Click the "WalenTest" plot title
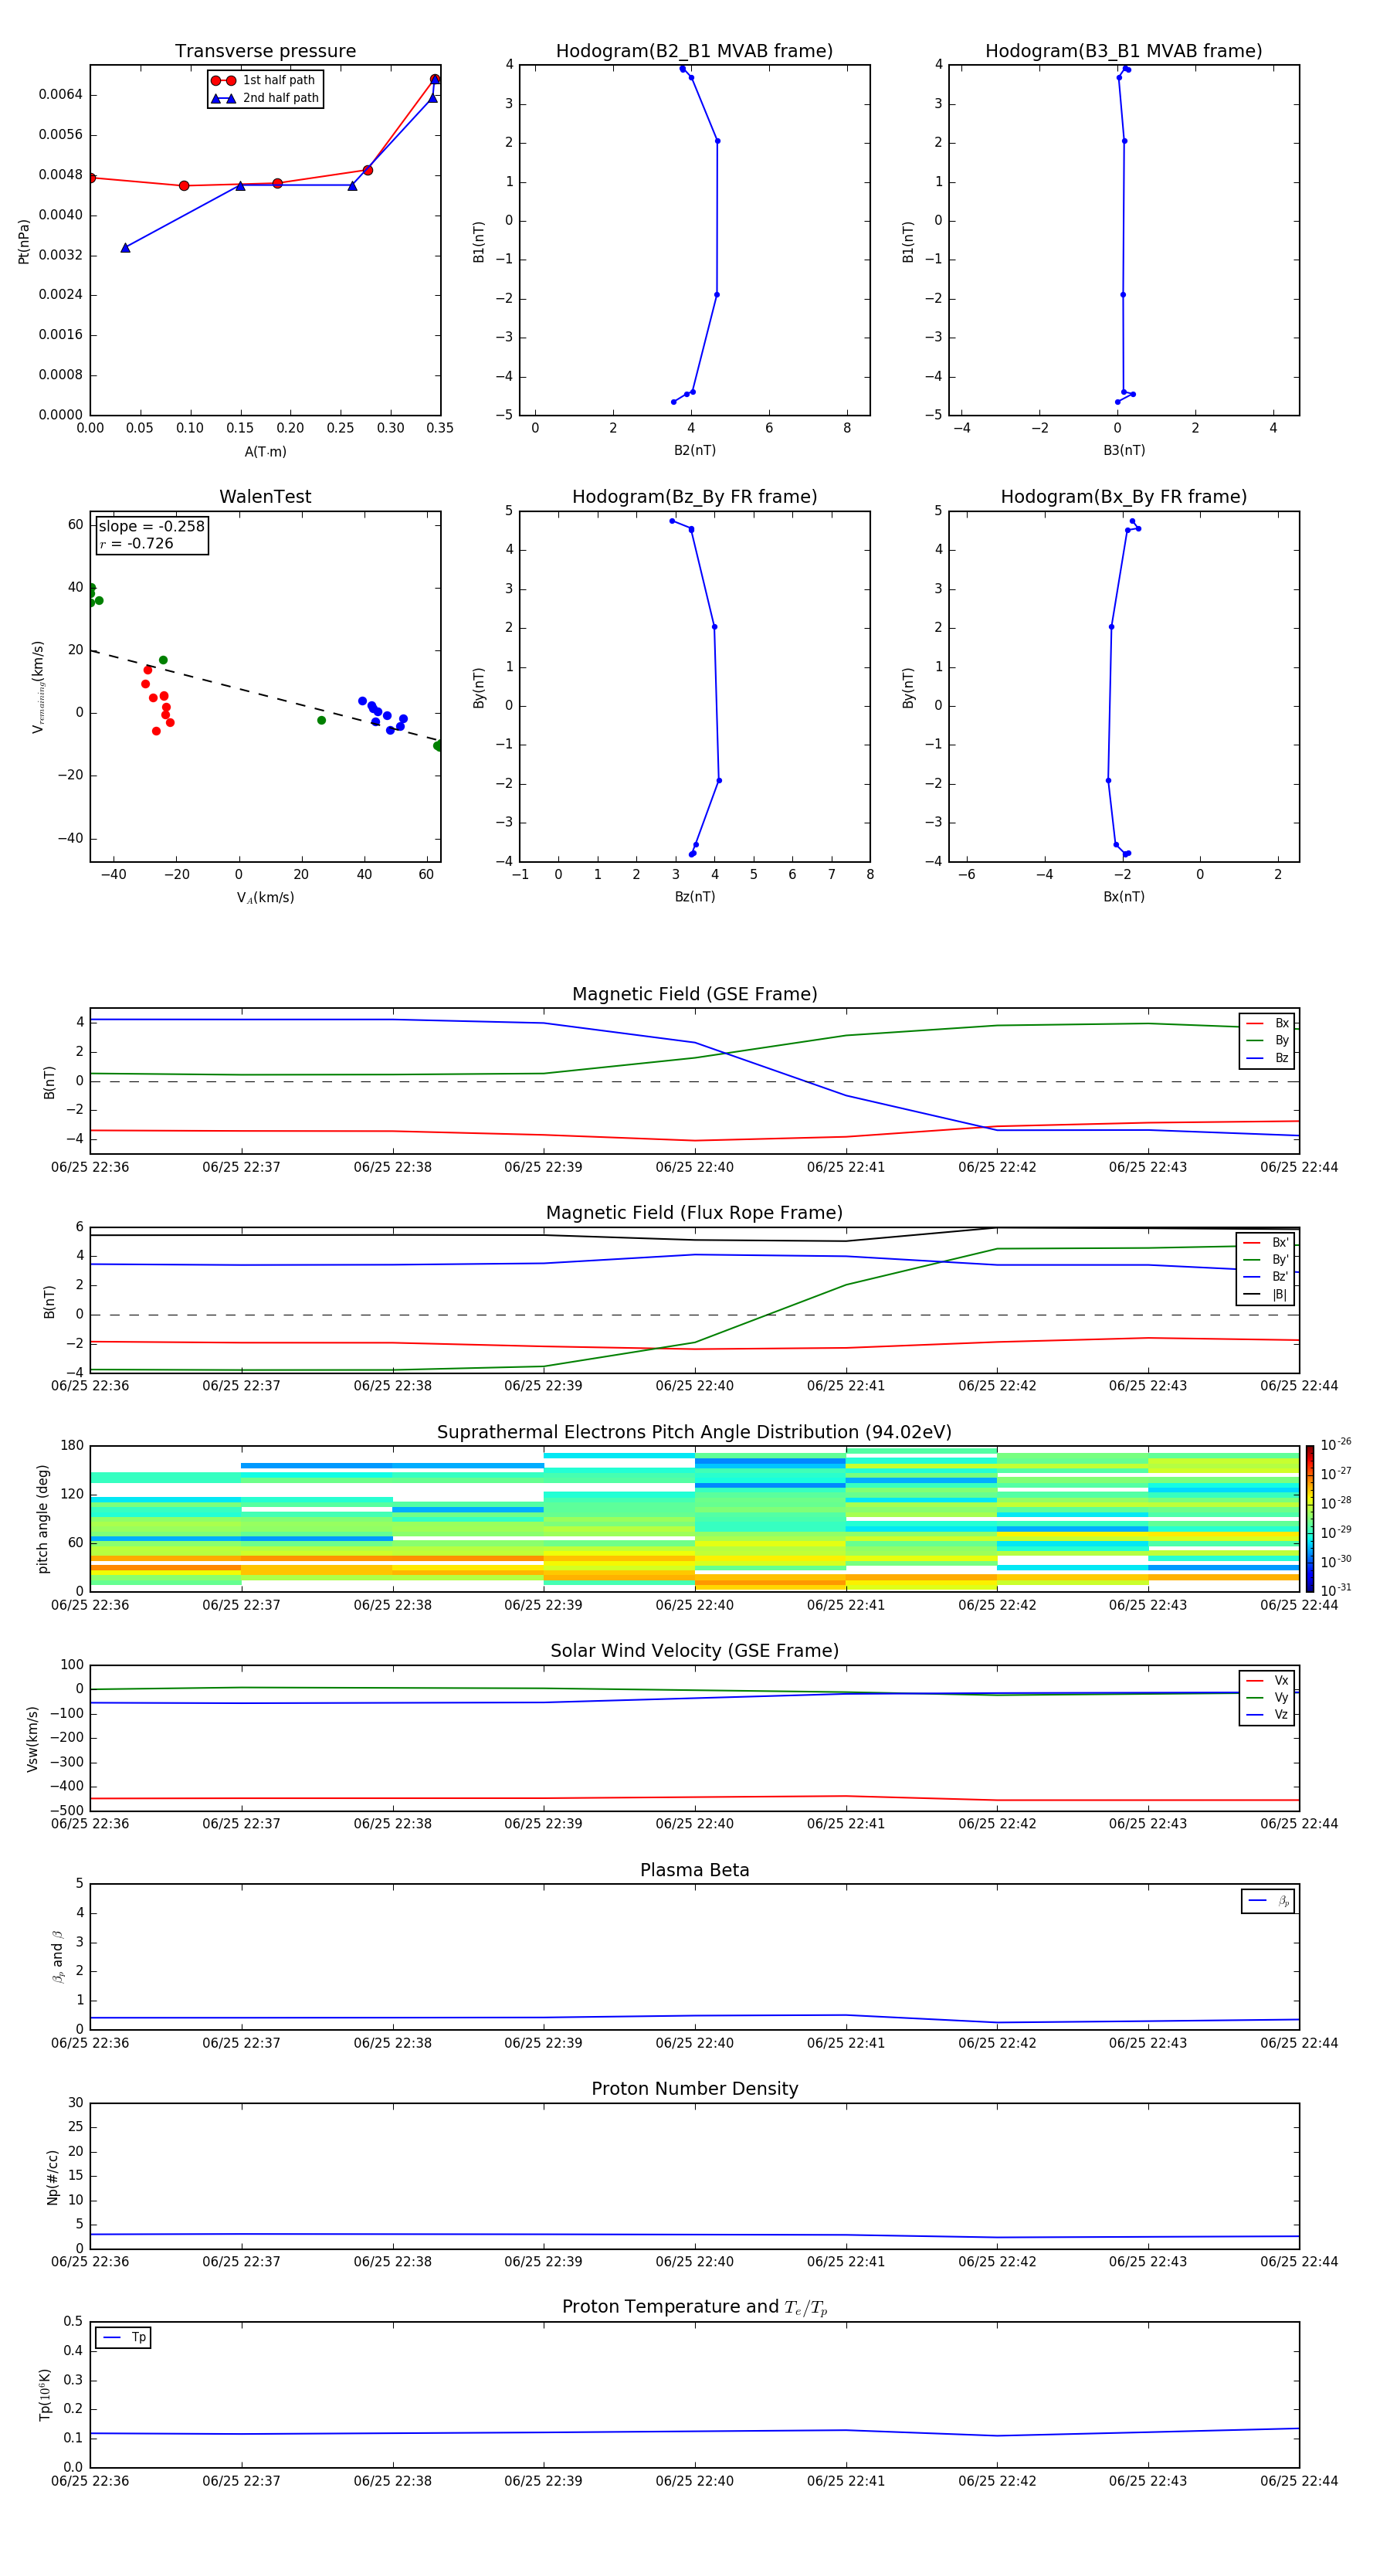This screenshot has width=1390, height=2549. 265,497
